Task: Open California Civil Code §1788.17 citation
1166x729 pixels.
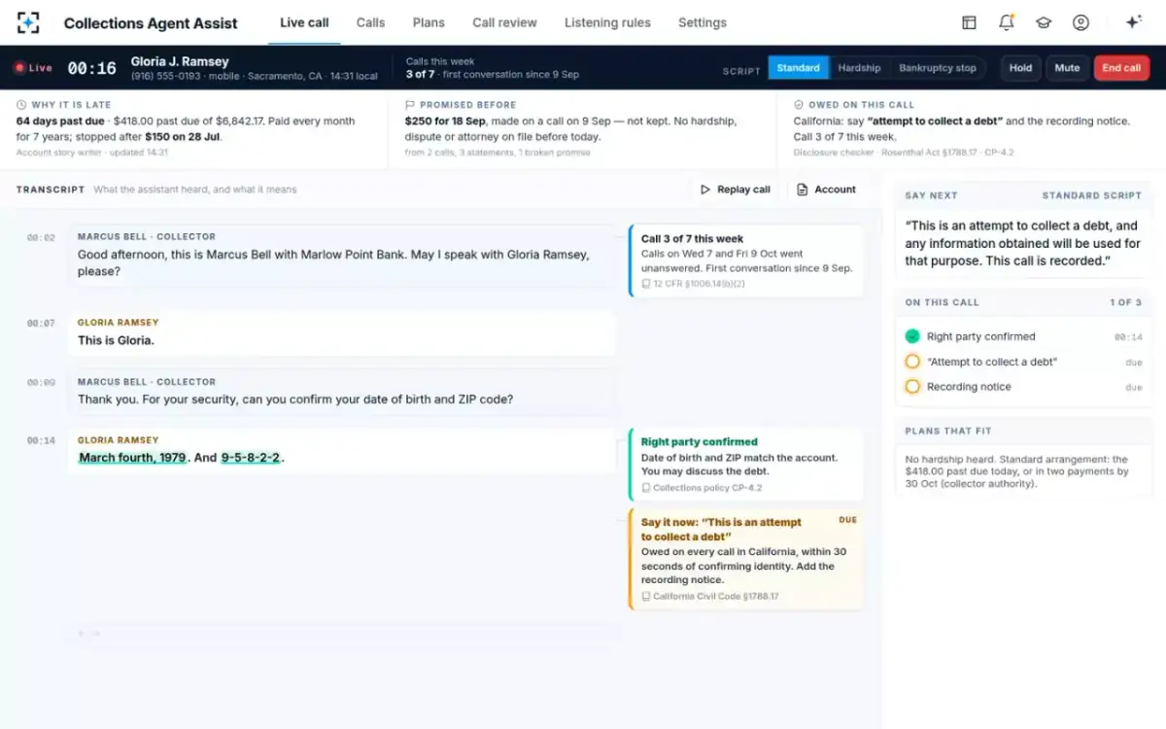Action: click(x=710, y=597)
